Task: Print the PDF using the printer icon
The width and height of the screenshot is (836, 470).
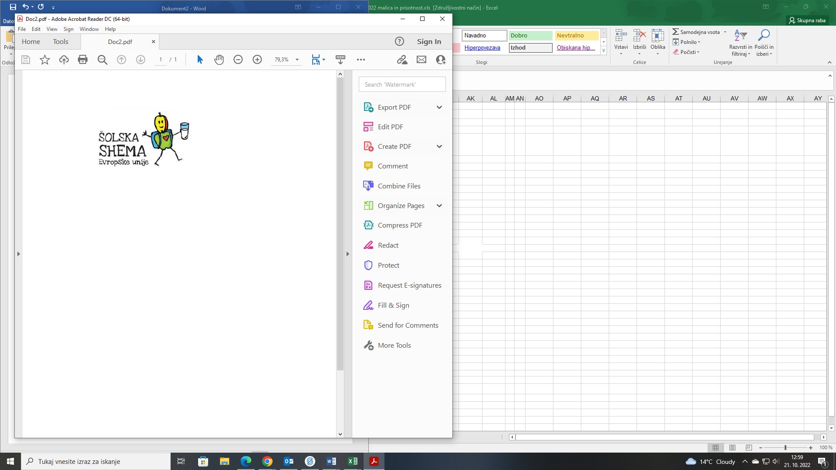Action: [83, 60]
